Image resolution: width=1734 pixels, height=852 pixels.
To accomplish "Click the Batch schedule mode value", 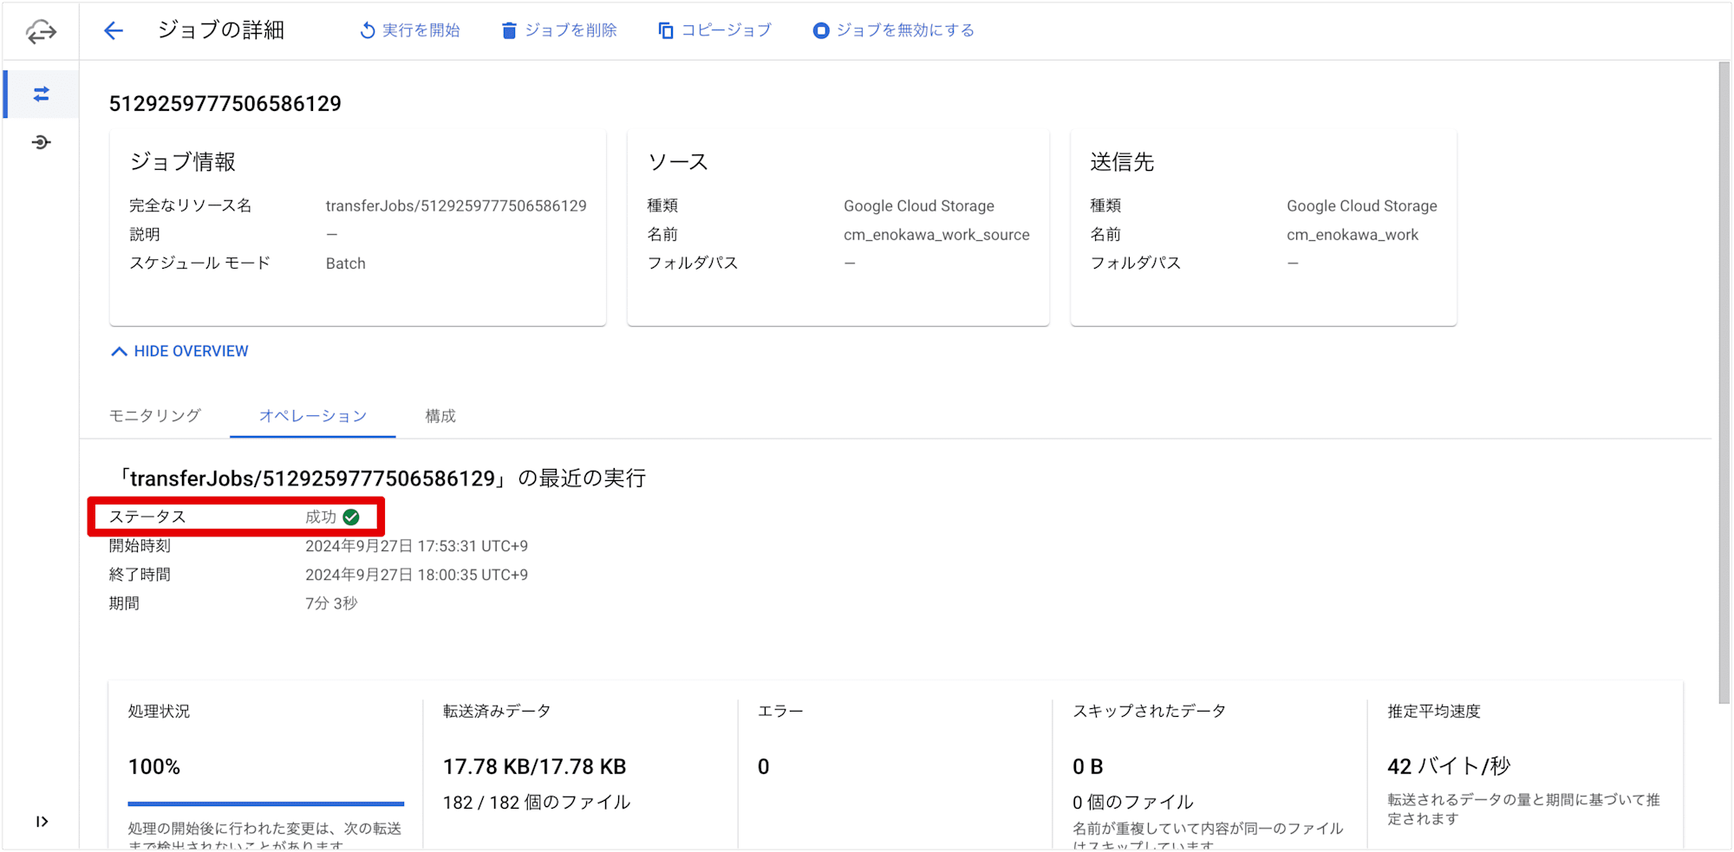I will (x=346, y=263).
